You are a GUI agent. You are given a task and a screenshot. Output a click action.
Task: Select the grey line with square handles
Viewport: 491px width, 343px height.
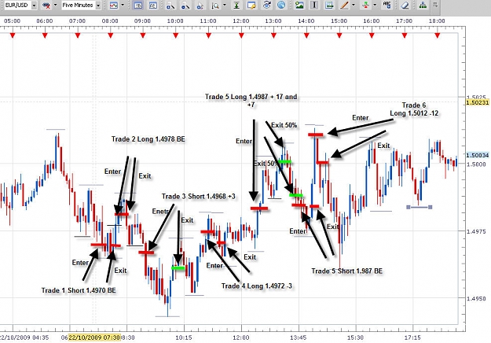coord(420,207)
